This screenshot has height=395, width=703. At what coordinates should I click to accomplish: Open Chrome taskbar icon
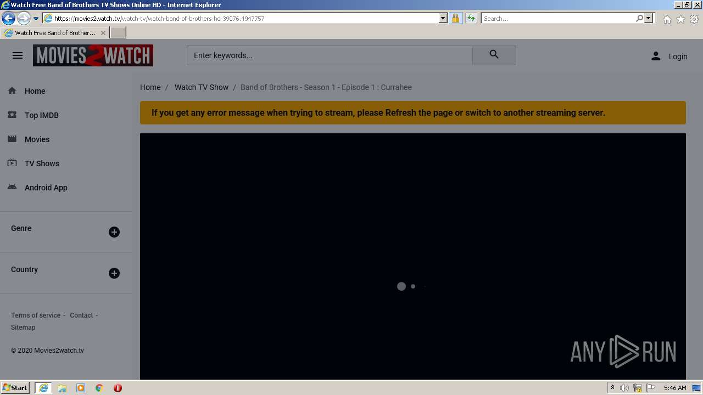[x=99, y=388]
